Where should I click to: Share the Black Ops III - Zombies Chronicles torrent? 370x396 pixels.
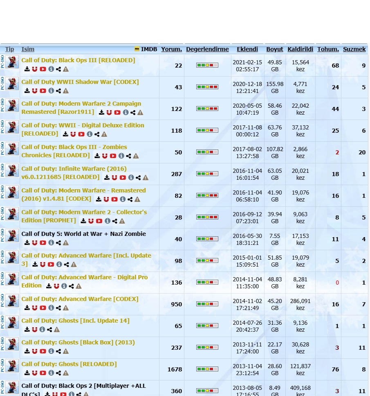point(129,156)
